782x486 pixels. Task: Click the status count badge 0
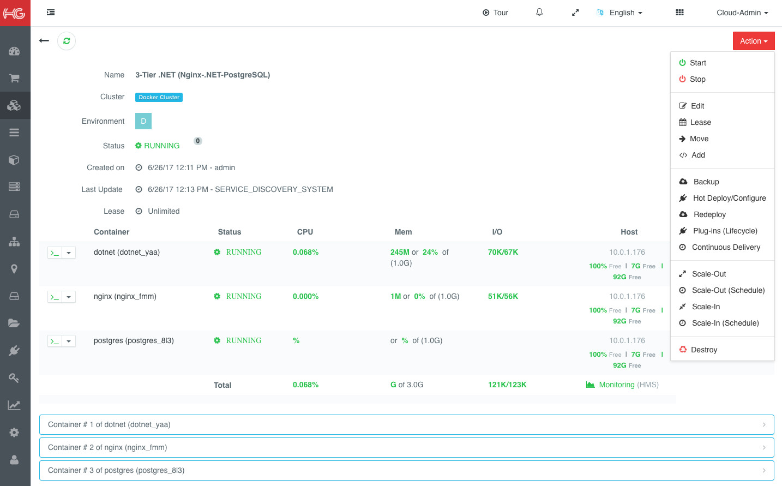click(x=198, y=141)
